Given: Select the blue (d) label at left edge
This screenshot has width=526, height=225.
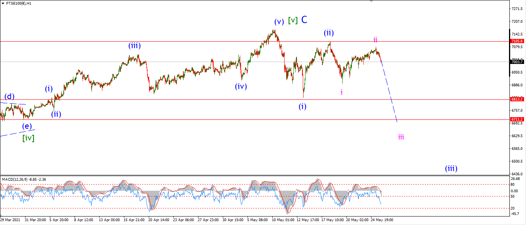Looking at the screenshot, I should click(10, 96).
